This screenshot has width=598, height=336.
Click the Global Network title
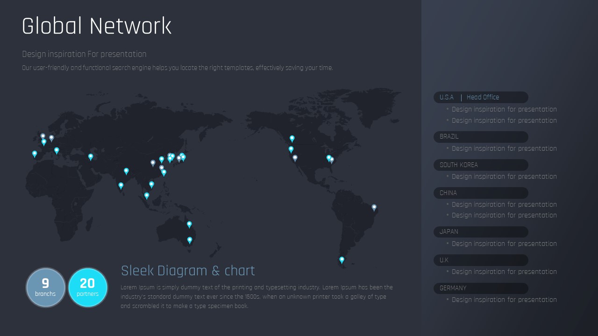[x=97, y=26]
